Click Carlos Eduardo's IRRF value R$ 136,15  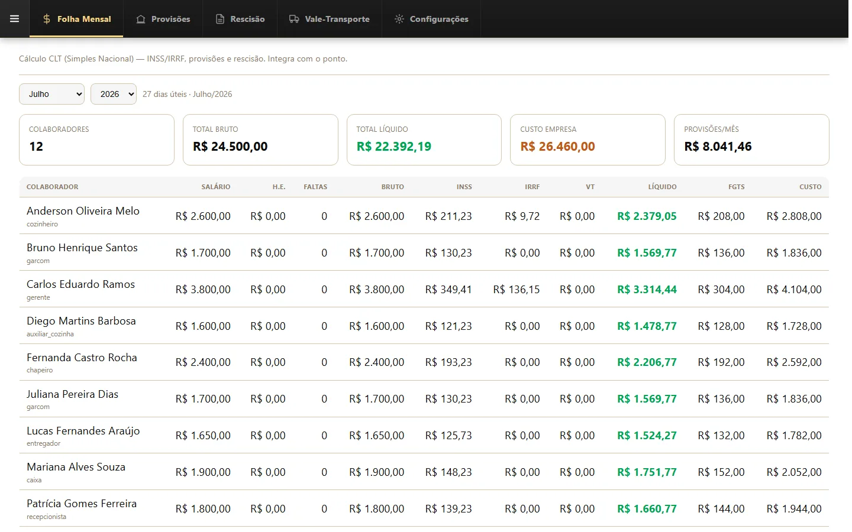pyautogui.click(x=517, y=290)
